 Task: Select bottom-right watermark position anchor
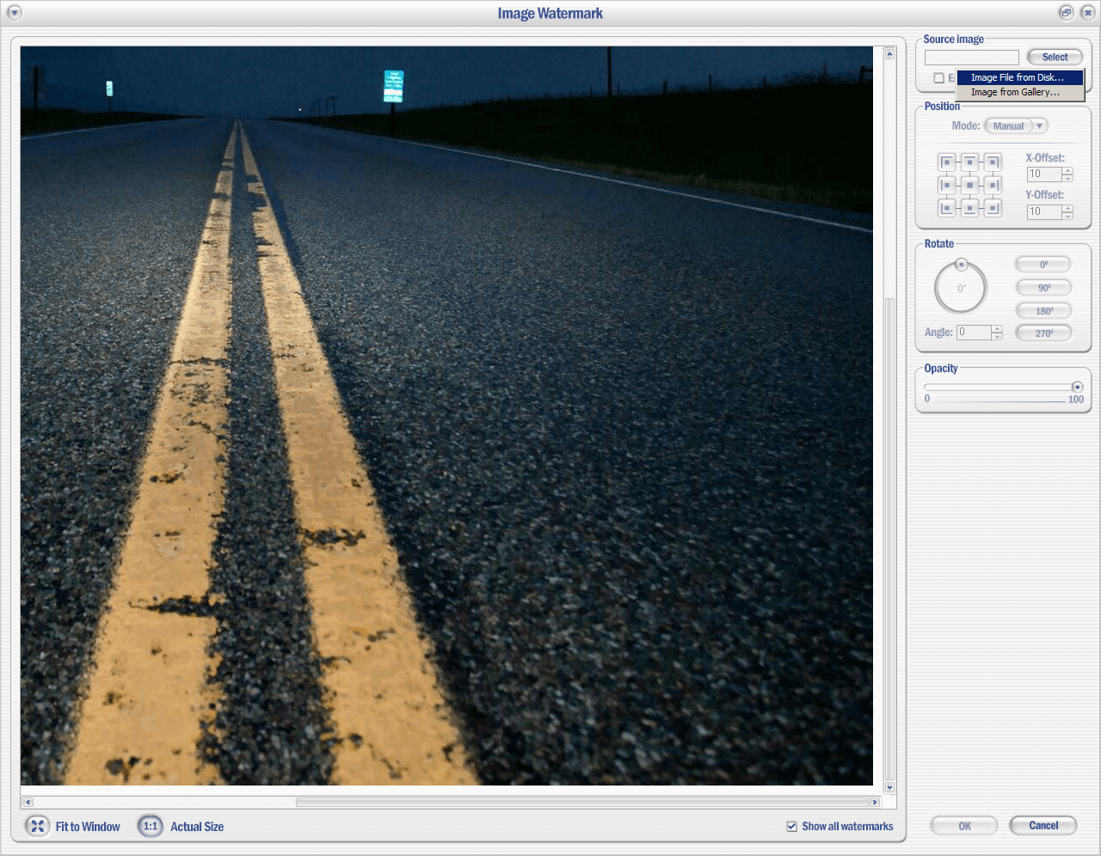(993, 207)
